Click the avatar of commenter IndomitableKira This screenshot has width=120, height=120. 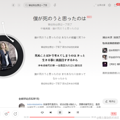click(22, 105)
